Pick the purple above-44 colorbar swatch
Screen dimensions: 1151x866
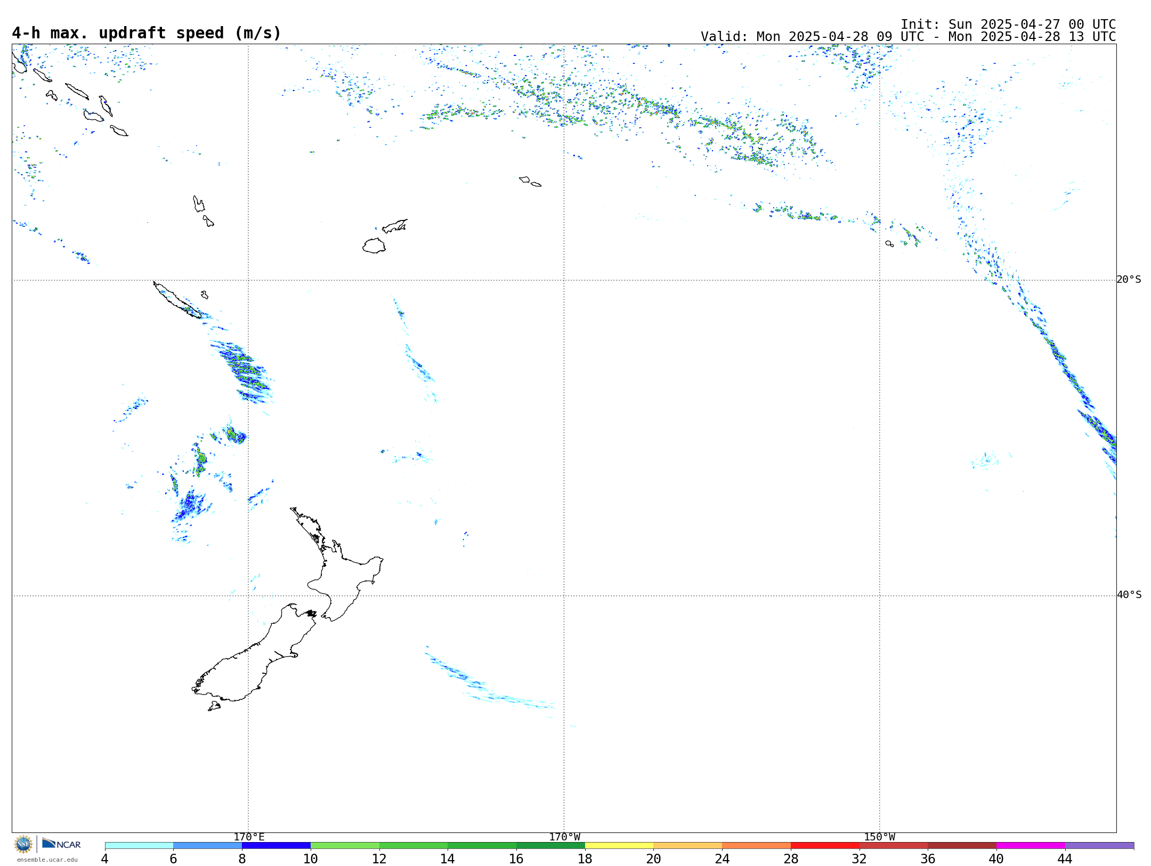click(1100, 845)
